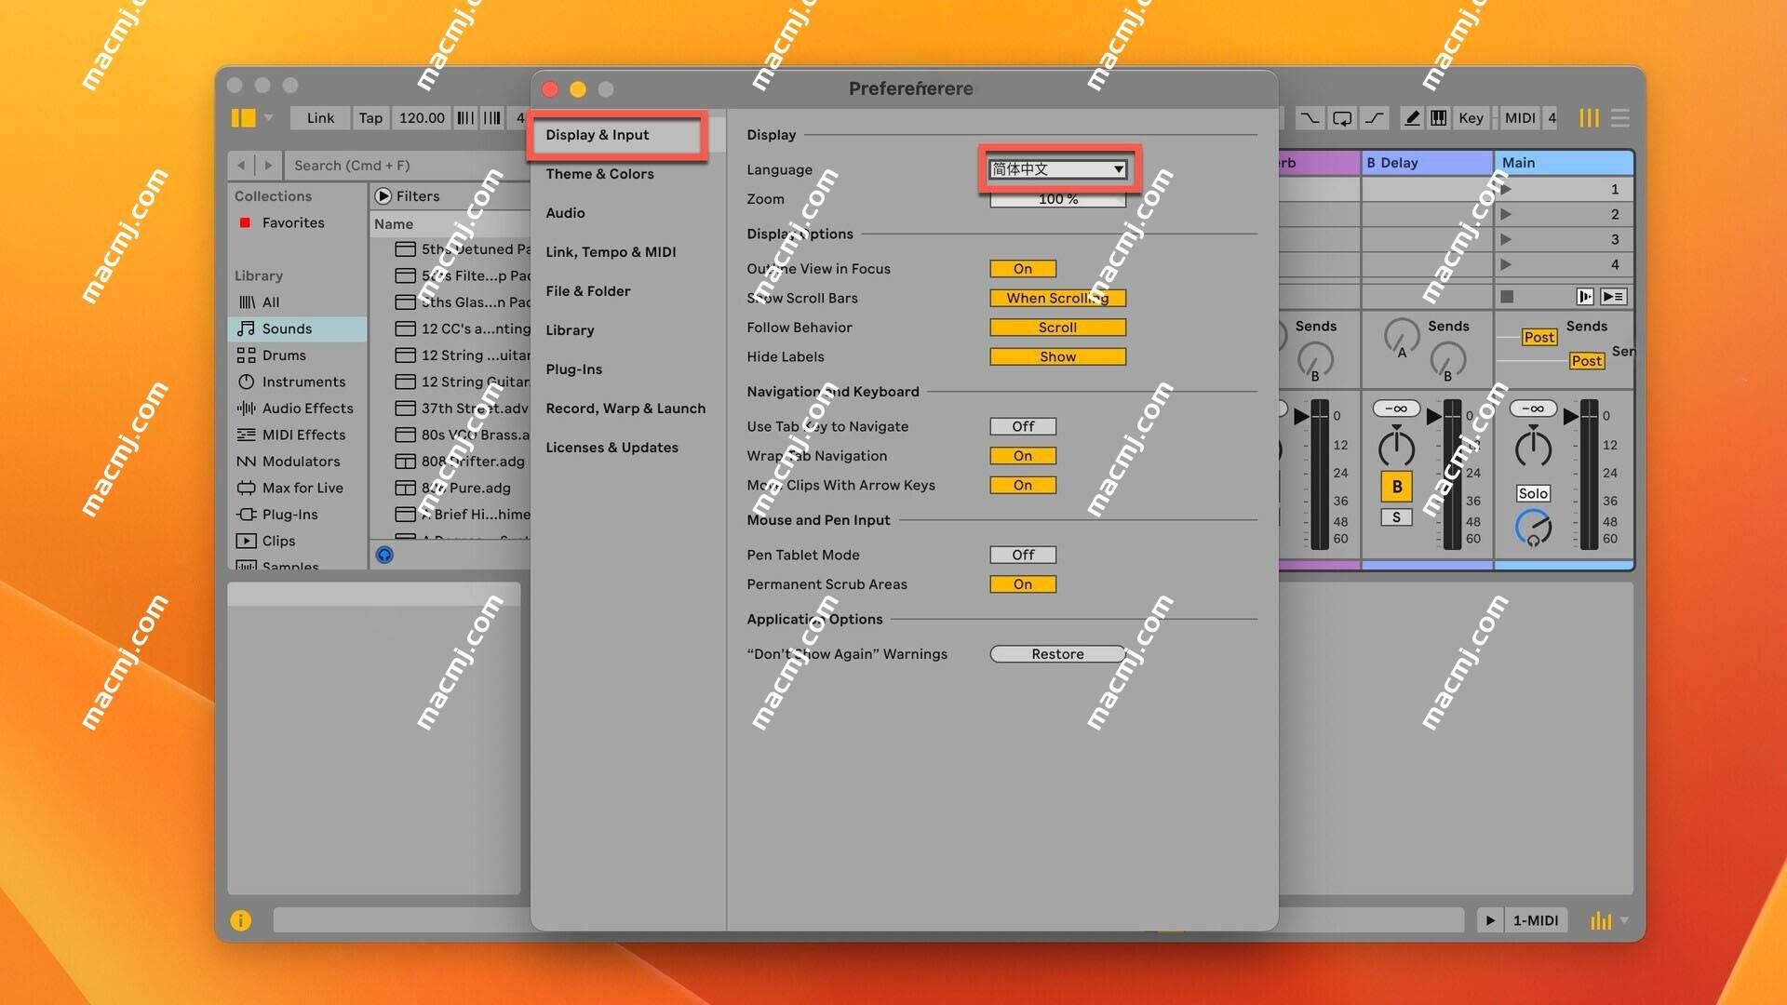Toggle Outline View in Focus off
1787x1005 pixels.
(x=1022, y=267)
